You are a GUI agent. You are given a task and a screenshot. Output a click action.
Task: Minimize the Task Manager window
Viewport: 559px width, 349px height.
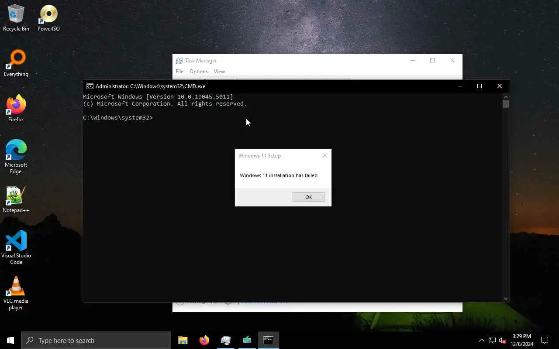[412, 60]
